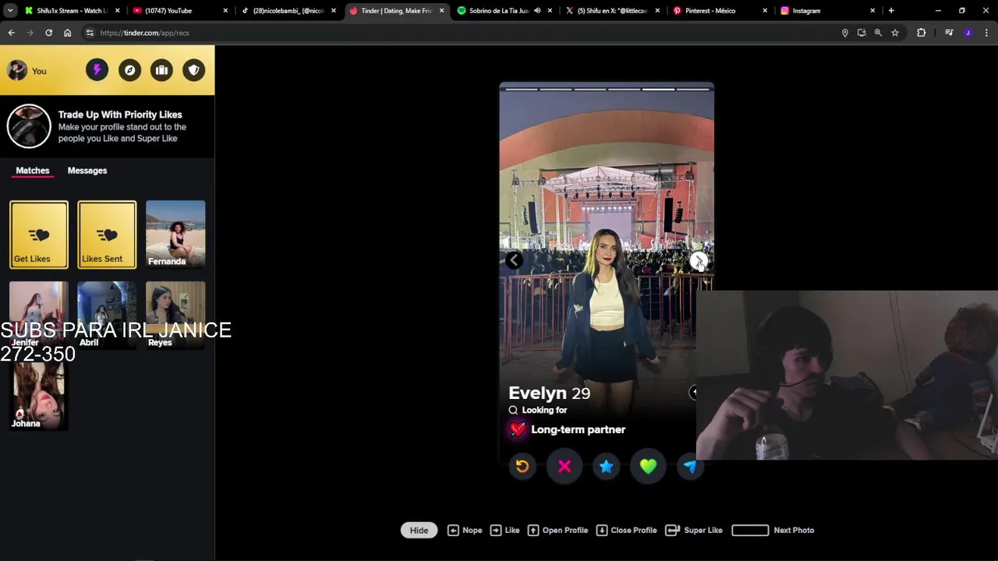Click the yellow Rewind button
998x561 pixels.
(522, 466)
